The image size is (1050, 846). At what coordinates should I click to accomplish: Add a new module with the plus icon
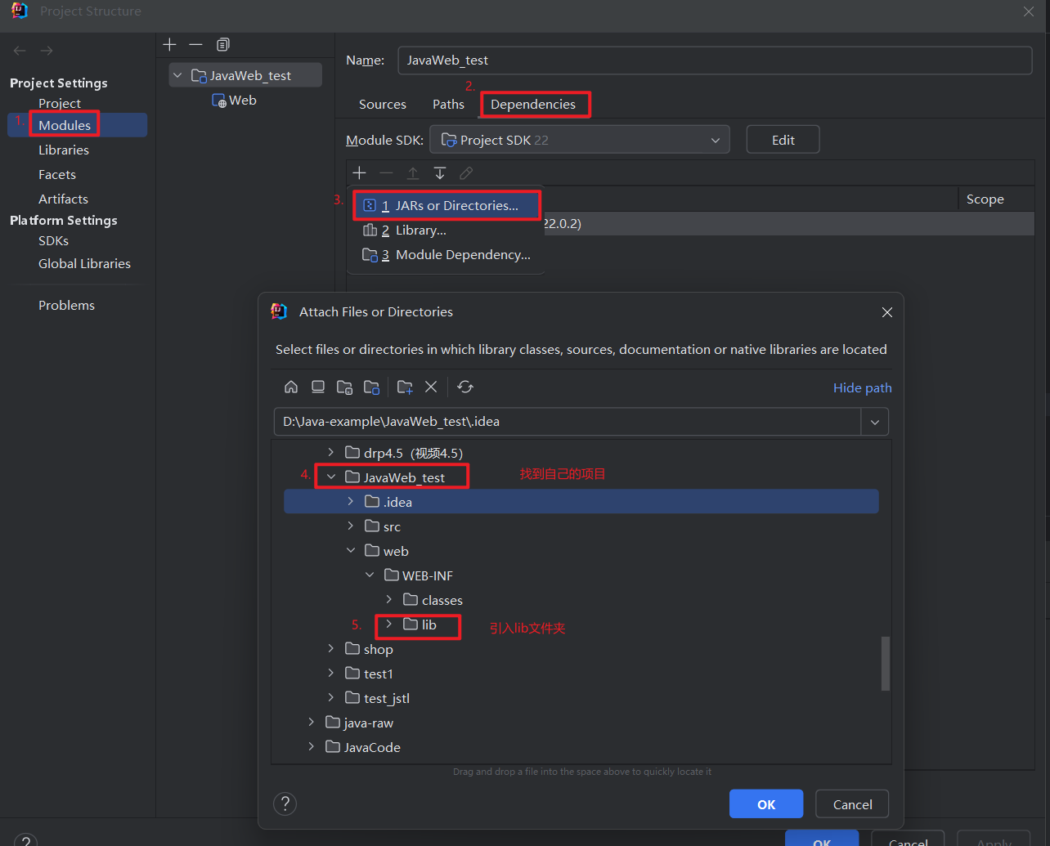[x=169, y=44]
